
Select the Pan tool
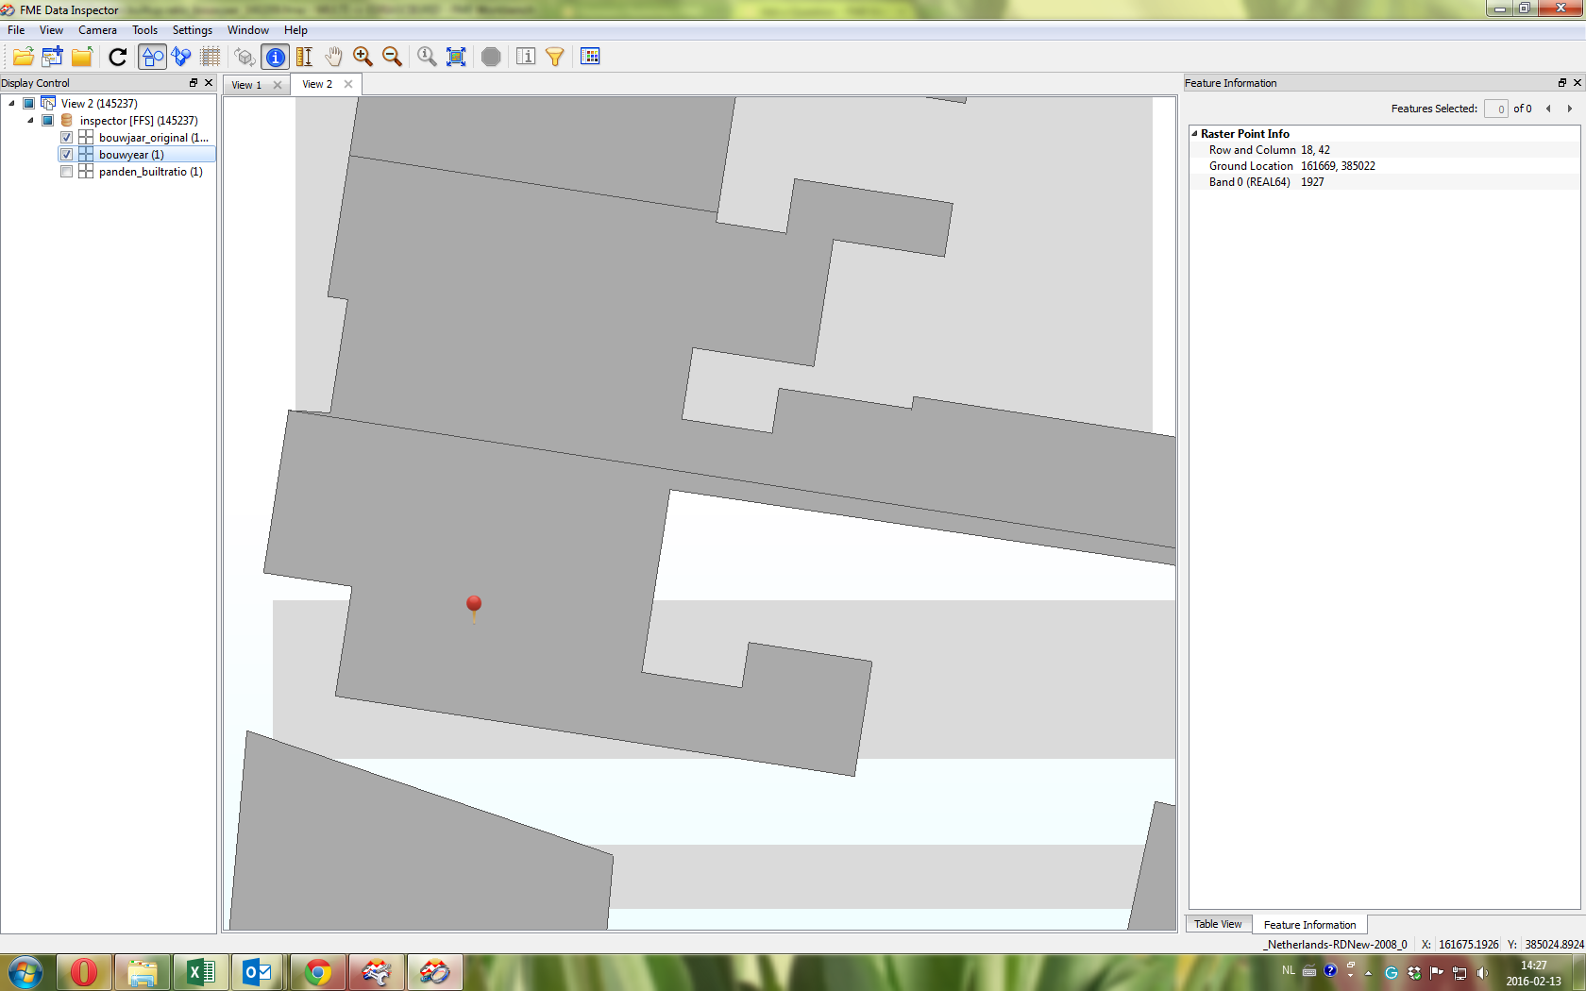click(x=333, y=57)
